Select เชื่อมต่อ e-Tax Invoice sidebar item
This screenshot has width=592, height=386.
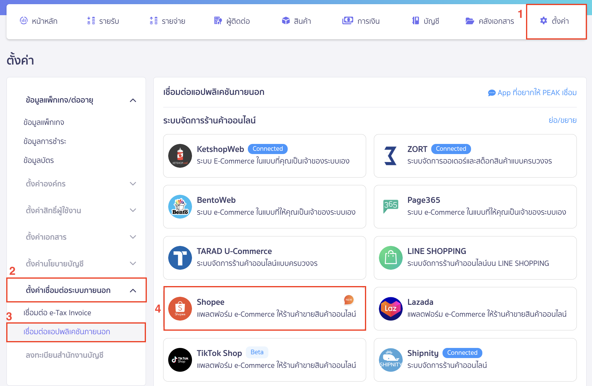(57, 313)
